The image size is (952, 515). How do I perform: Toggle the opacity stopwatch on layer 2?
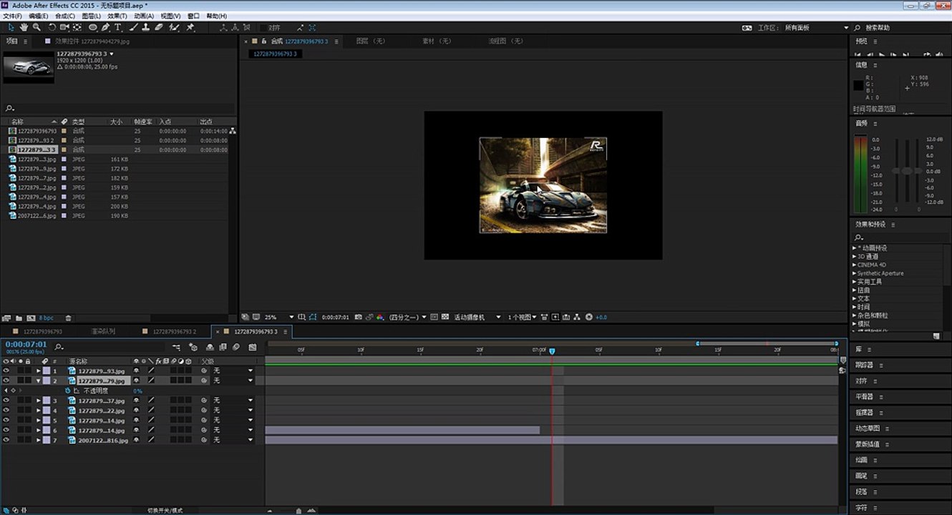point(68,391)
